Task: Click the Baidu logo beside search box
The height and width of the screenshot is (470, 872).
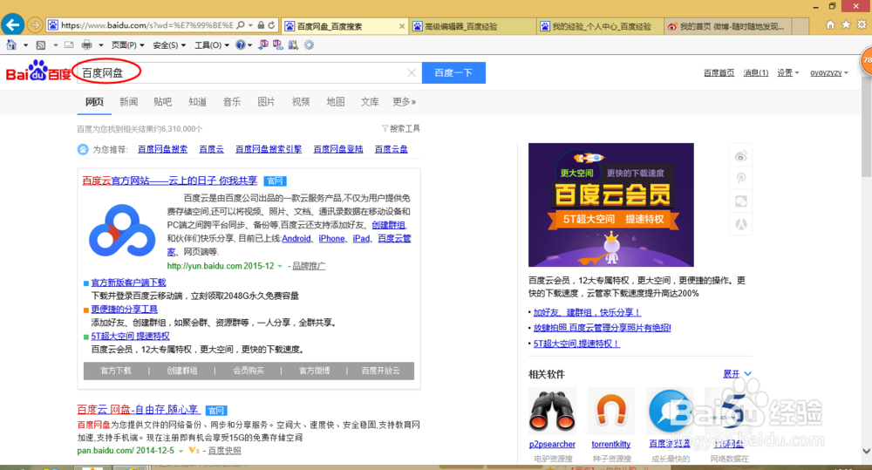Action: (x=38, y=72)
